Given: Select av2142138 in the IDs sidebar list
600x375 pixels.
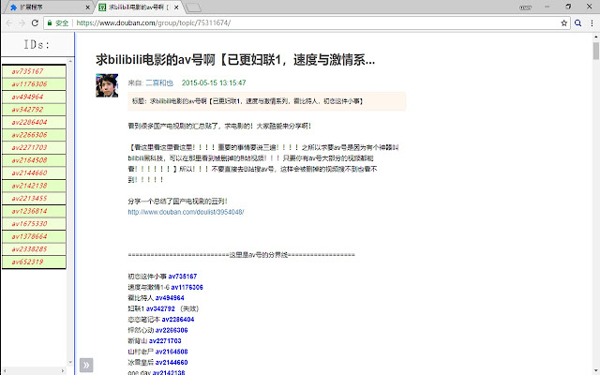Looking at the screenshot, I should coord(34,186).
